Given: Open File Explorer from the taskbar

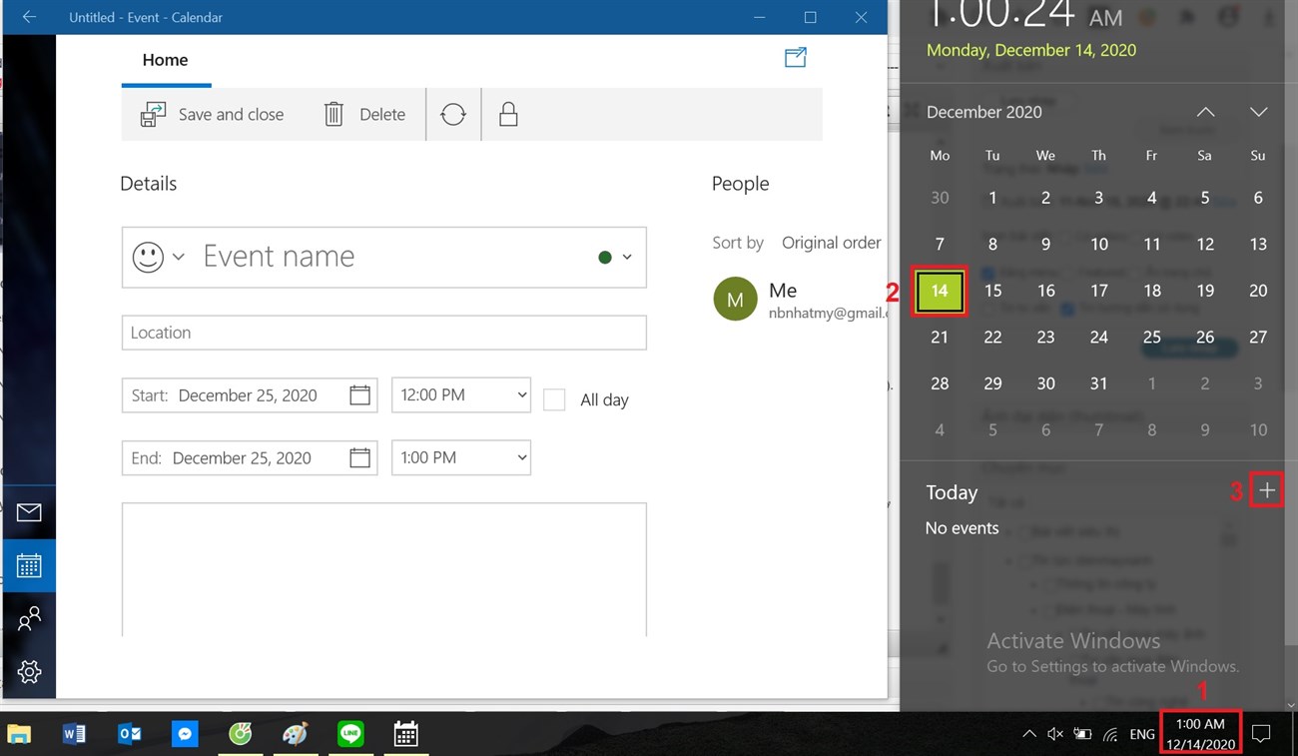Looking at the screenshot, I should (19, 735).
